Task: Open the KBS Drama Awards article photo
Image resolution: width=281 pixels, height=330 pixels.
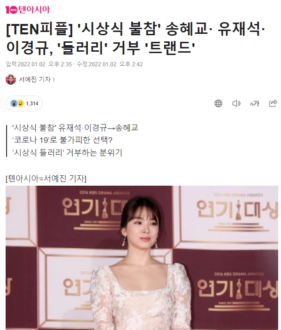Action: [142, 258]
